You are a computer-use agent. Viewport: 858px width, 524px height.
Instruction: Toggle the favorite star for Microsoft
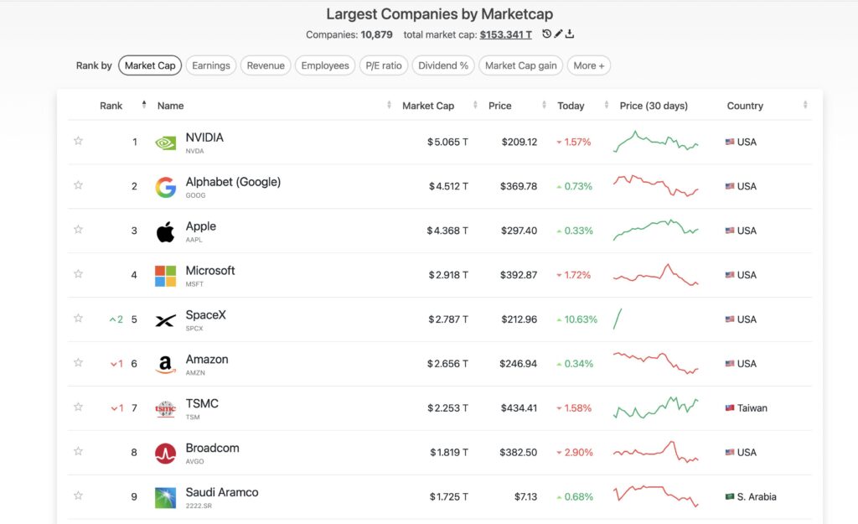click(x=78, y=274)
